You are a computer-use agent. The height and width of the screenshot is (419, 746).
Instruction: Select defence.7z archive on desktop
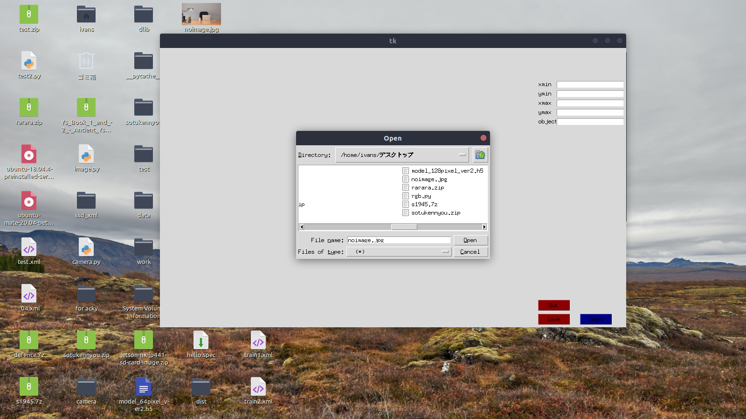pos(29,340)
